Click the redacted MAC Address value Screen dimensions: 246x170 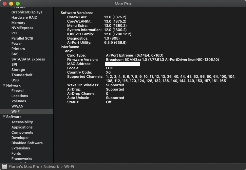(123, 64)
